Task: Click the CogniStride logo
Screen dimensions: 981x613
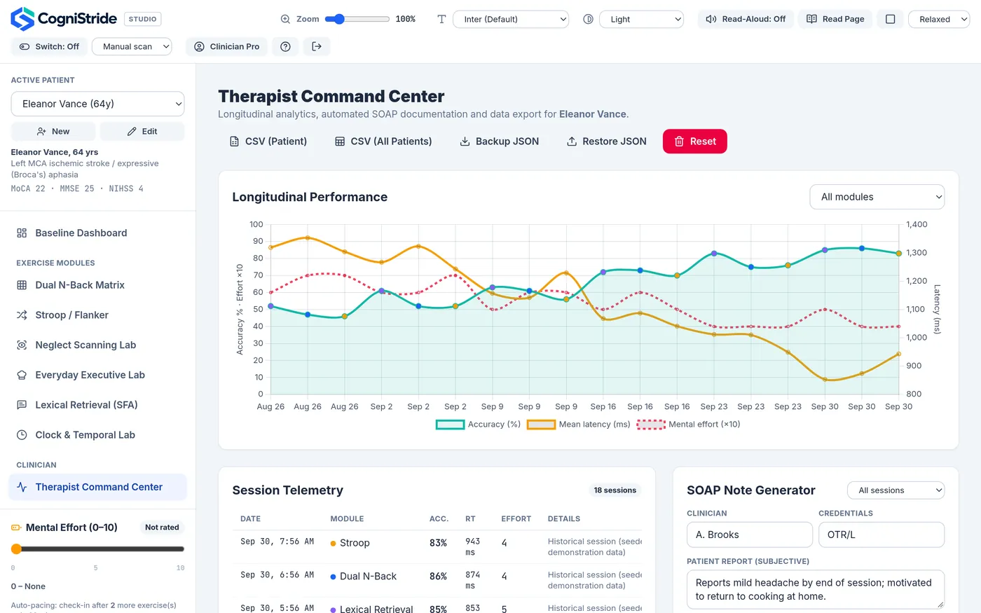Action: click(x=64, y=19)
